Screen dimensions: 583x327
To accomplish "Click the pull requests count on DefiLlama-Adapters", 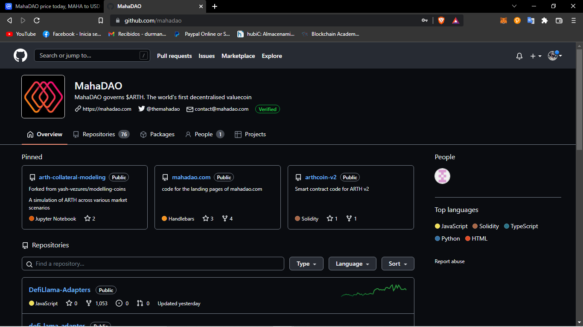I will pos(143,304).
